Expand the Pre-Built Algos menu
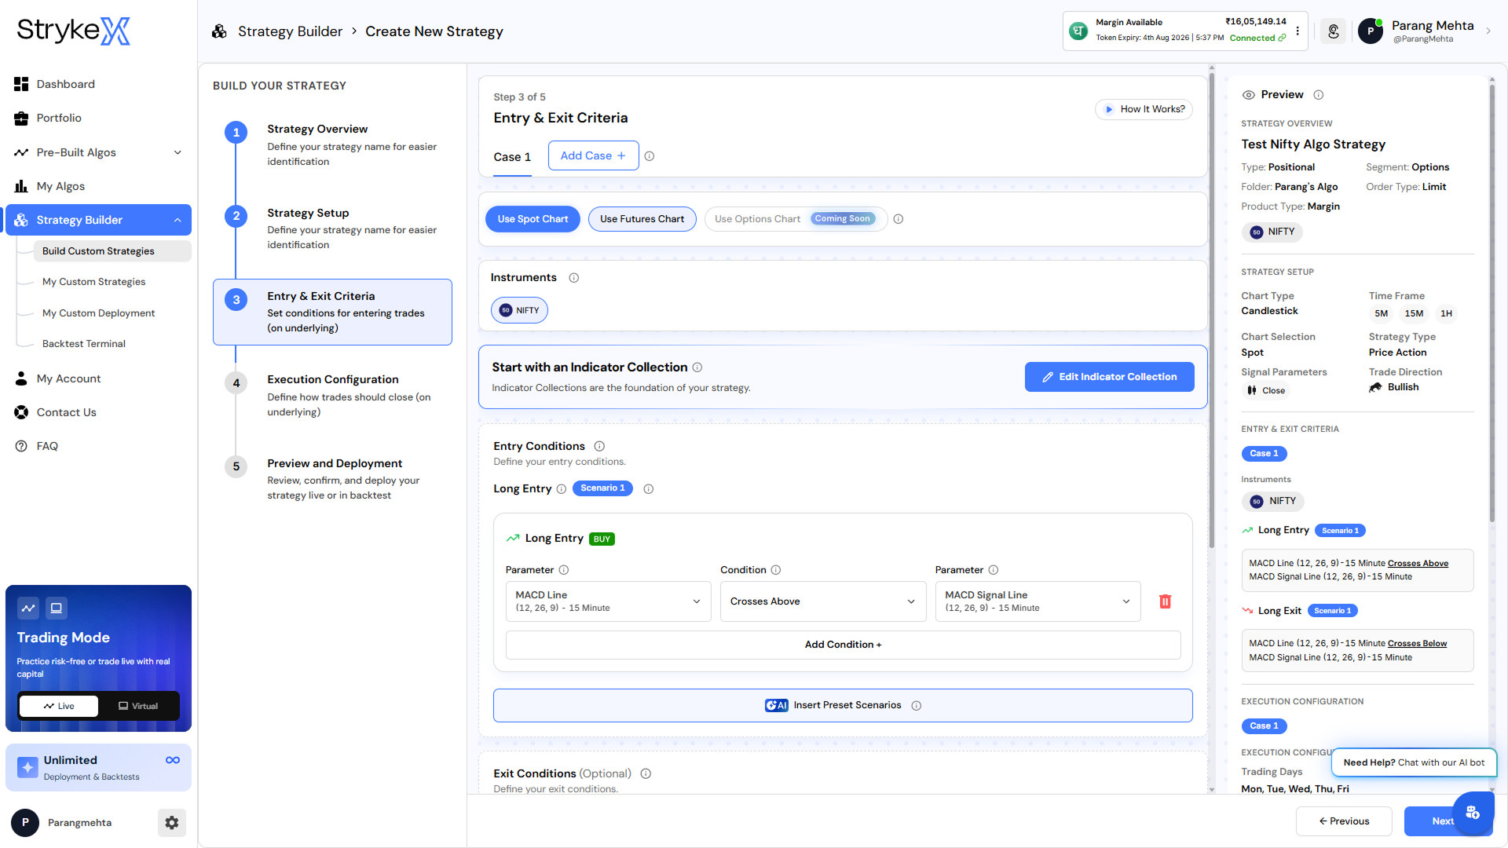Screen dimensions: 1508x848 pyautogui.click(x=98, y=152)
